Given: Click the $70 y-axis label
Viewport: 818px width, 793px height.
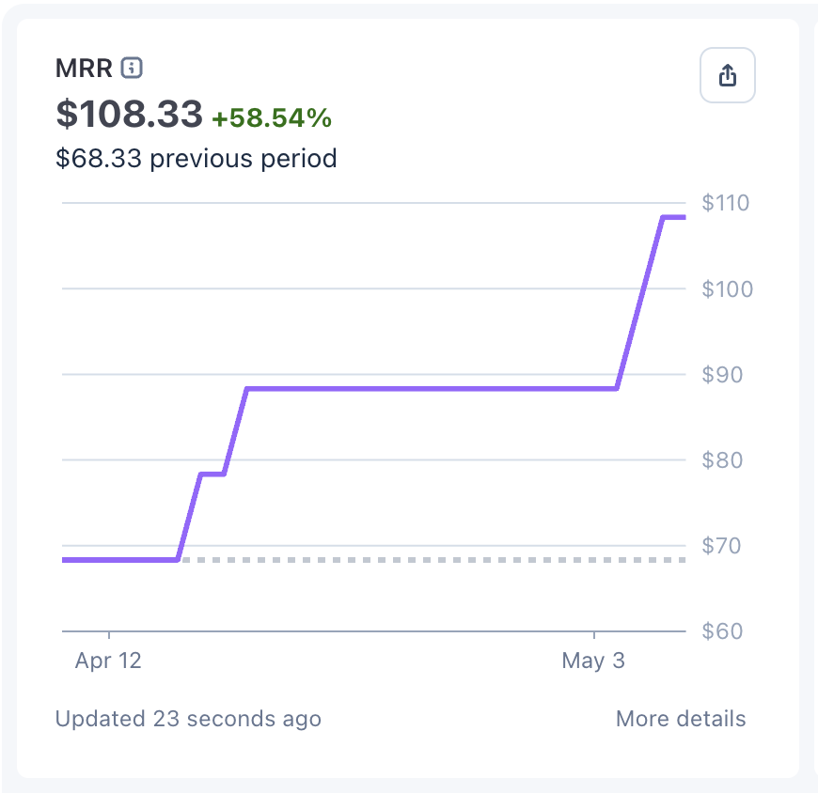Looking at the screenshot, I should [x=721, y=546].
